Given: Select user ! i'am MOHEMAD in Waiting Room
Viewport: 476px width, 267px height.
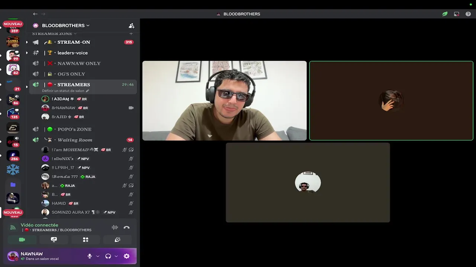Looking at the screenshot, I should pyautogui.click(x=88, y=150).
